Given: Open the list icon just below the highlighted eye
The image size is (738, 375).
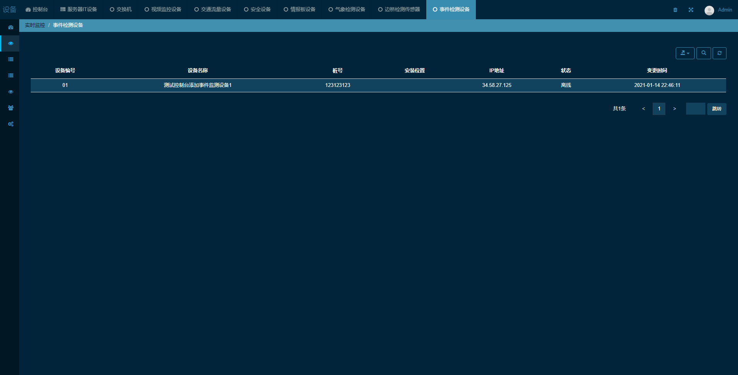Looking at the screenshot, I should pos(11,60).
